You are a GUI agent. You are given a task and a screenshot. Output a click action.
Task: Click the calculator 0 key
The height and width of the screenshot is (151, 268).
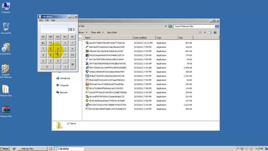(47, 67)
